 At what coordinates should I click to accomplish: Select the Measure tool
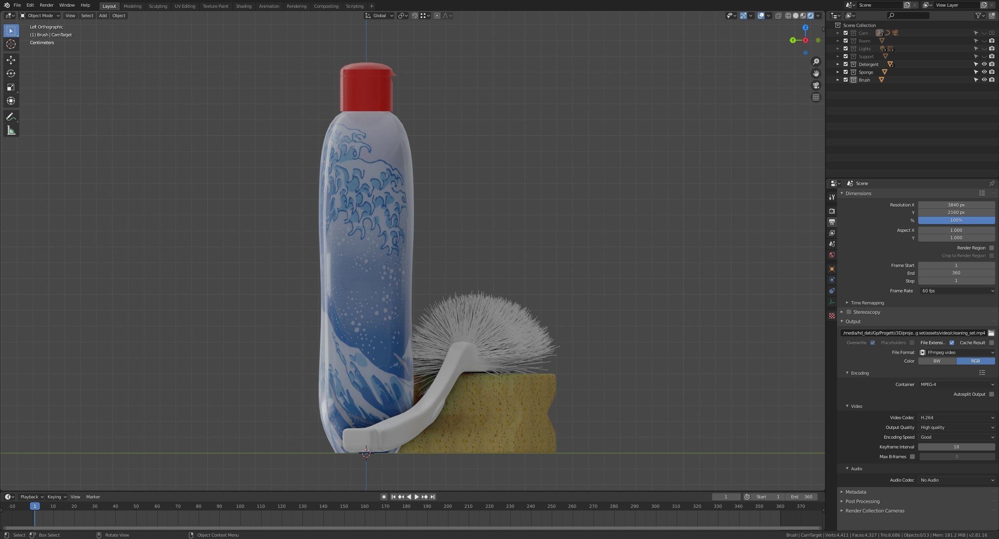[11, 130]
